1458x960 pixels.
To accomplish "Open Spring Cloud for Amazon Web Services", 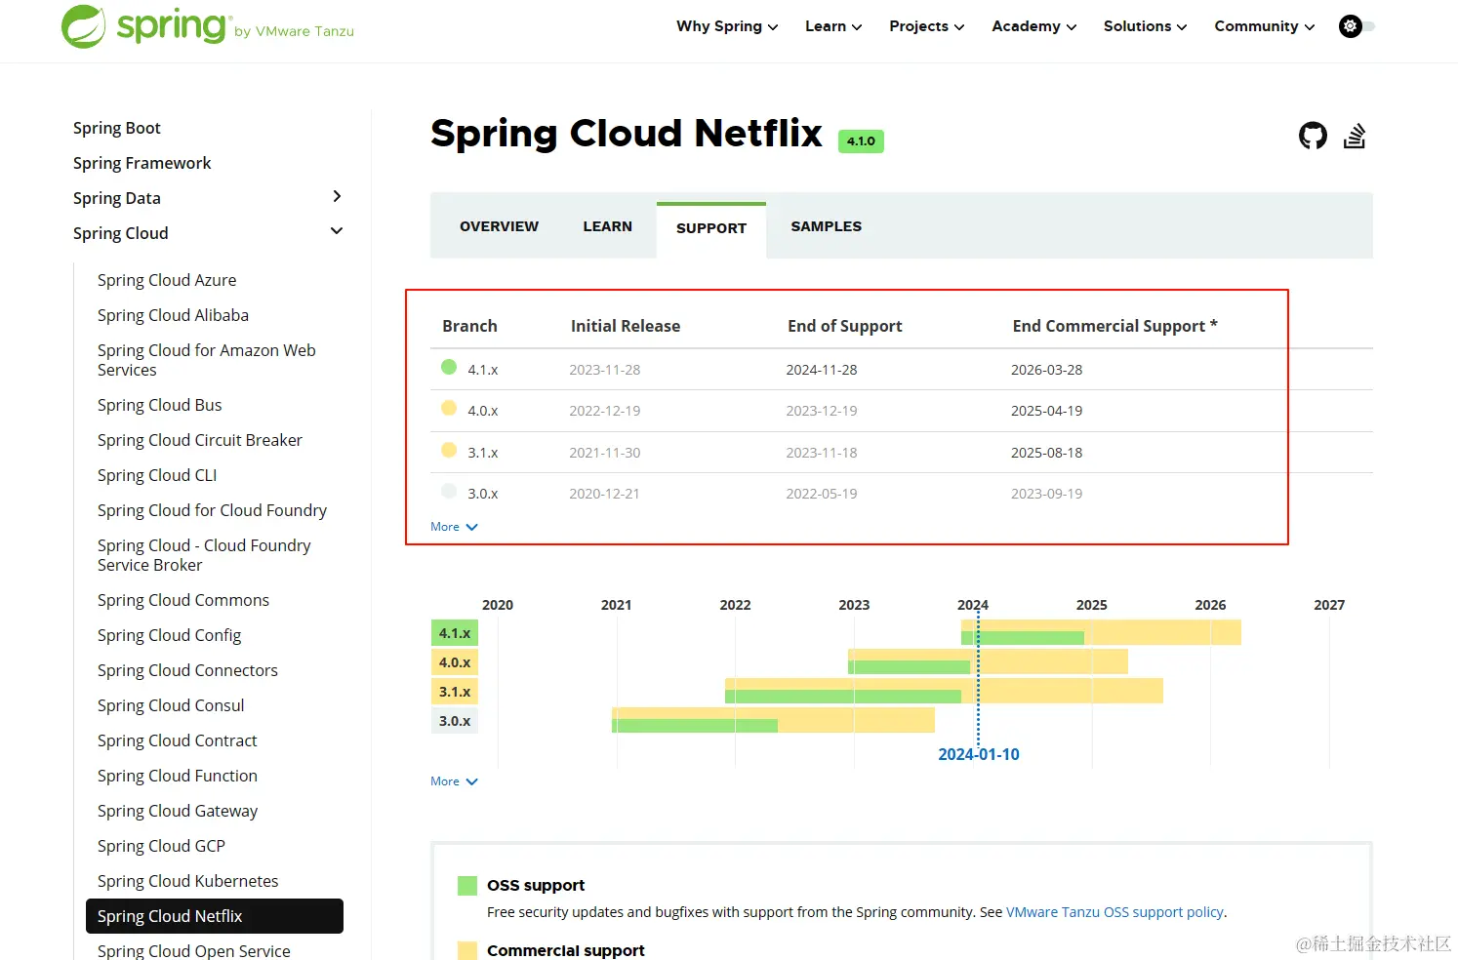I will coord(207,360).
